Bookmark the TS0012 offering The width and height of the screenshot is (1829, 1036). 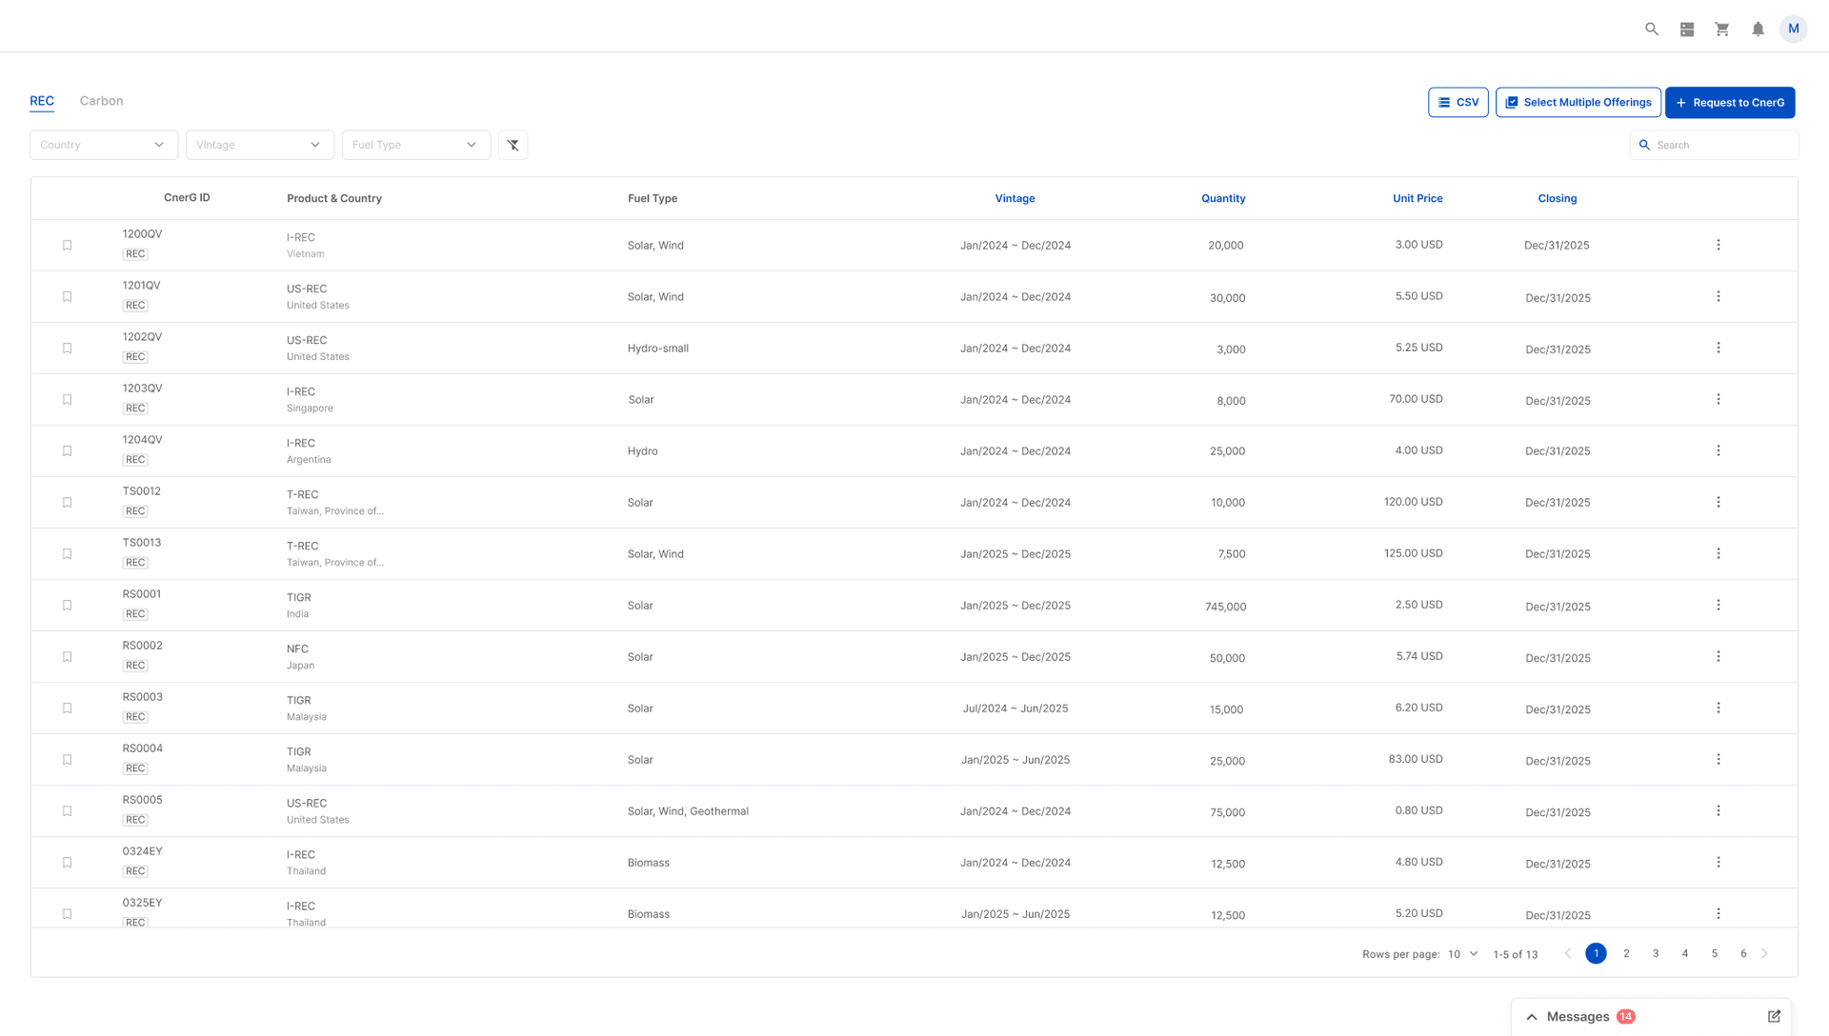[x=67, y=502]
